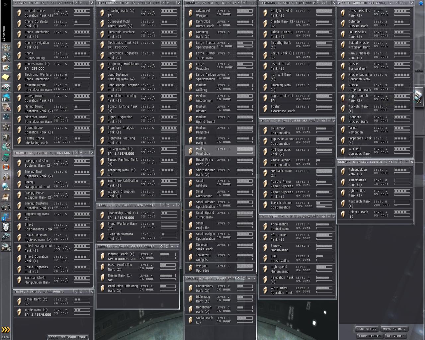Open the mail envelope sidebar icon
This screenshot has width=425, height=340.
point(6,68)
